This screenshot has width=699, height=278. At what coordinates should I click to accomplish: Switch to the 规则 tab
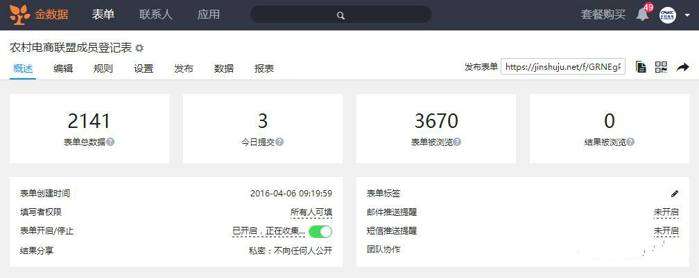pyautogui.click(x=103, y=68)
